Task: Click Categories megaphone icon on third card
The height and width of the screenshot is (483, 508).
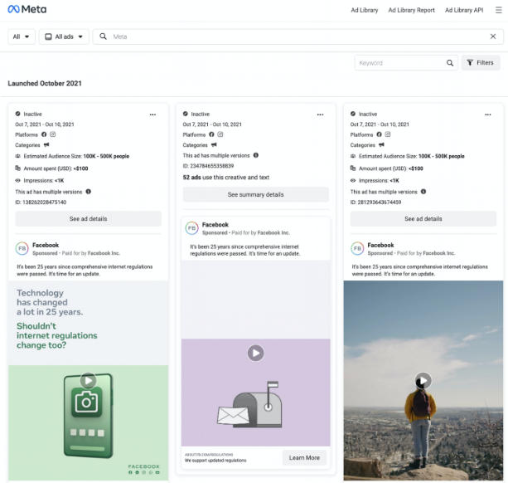Action: 381,144
